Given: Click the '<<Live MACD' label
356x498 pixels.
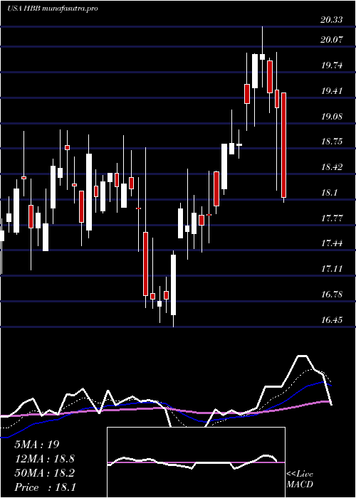Looking at the screenshot, I should (x=300, y=480).
